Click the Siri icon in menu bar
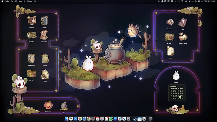This screenshot has height=122, width=217. pos(202,1)
